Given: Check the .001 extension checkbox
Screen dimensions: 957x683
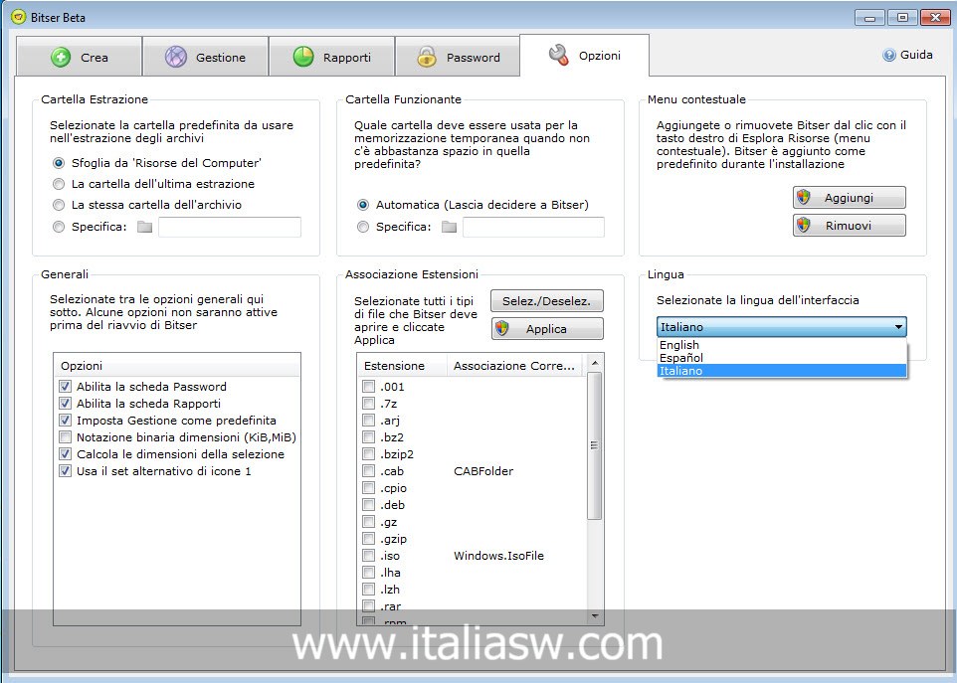Looking at the screenshot, I should click(369, 387).
